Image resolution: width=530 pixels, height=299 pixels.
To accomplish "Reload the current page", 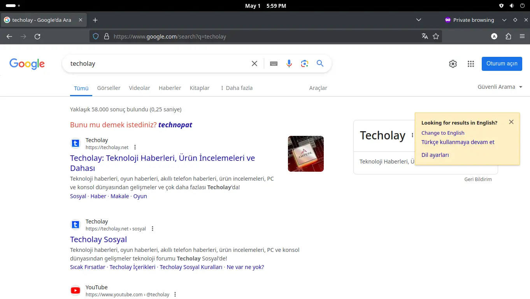I will tap(37, 36).
